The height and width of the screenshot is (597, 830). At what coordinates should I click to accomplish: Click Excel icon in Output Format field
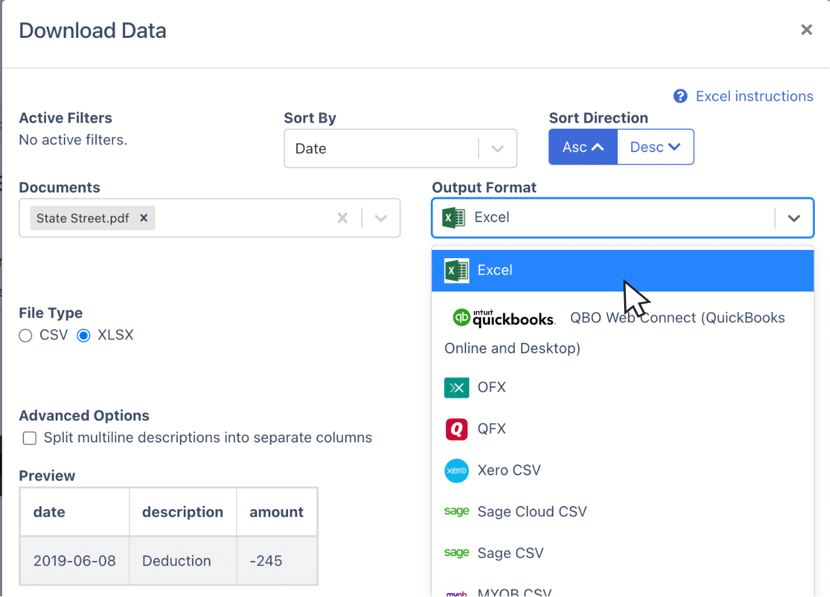[x=454, y=218]
